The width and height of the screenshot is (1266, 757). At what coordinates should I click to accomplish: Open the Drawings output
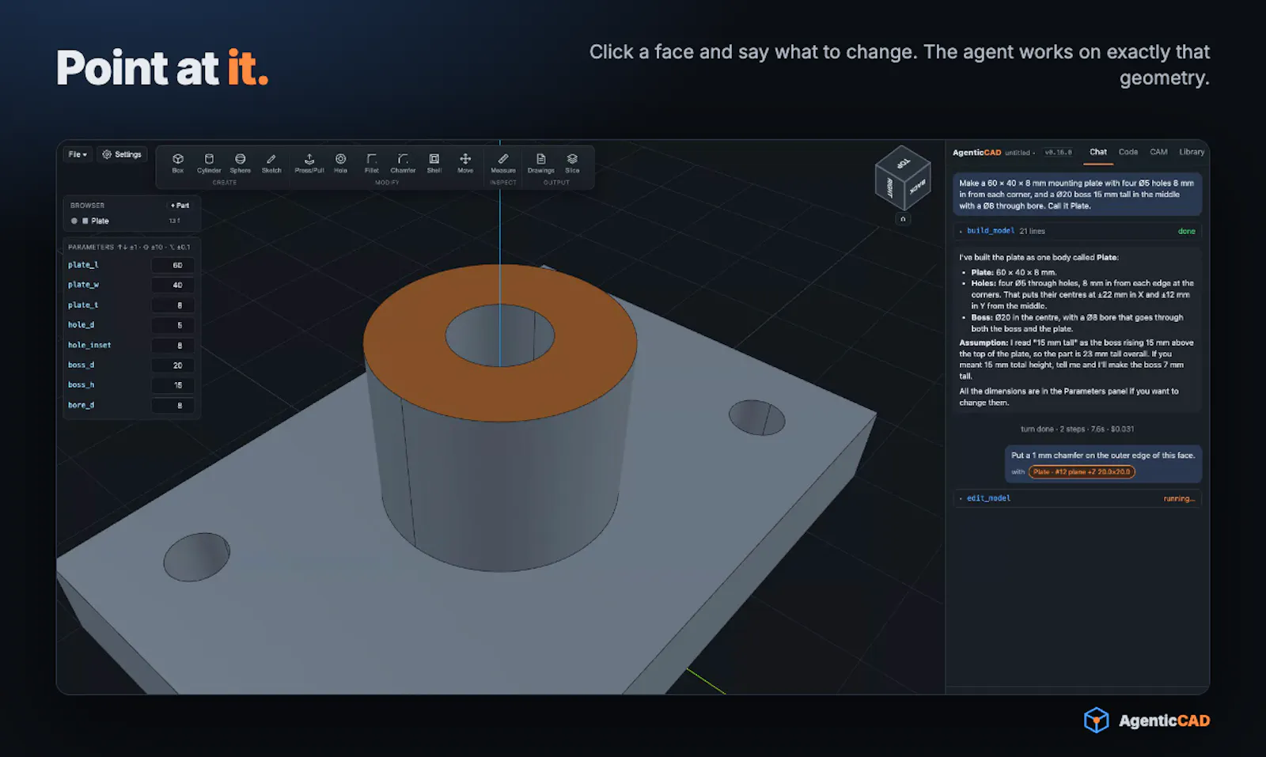coord(541,163)
